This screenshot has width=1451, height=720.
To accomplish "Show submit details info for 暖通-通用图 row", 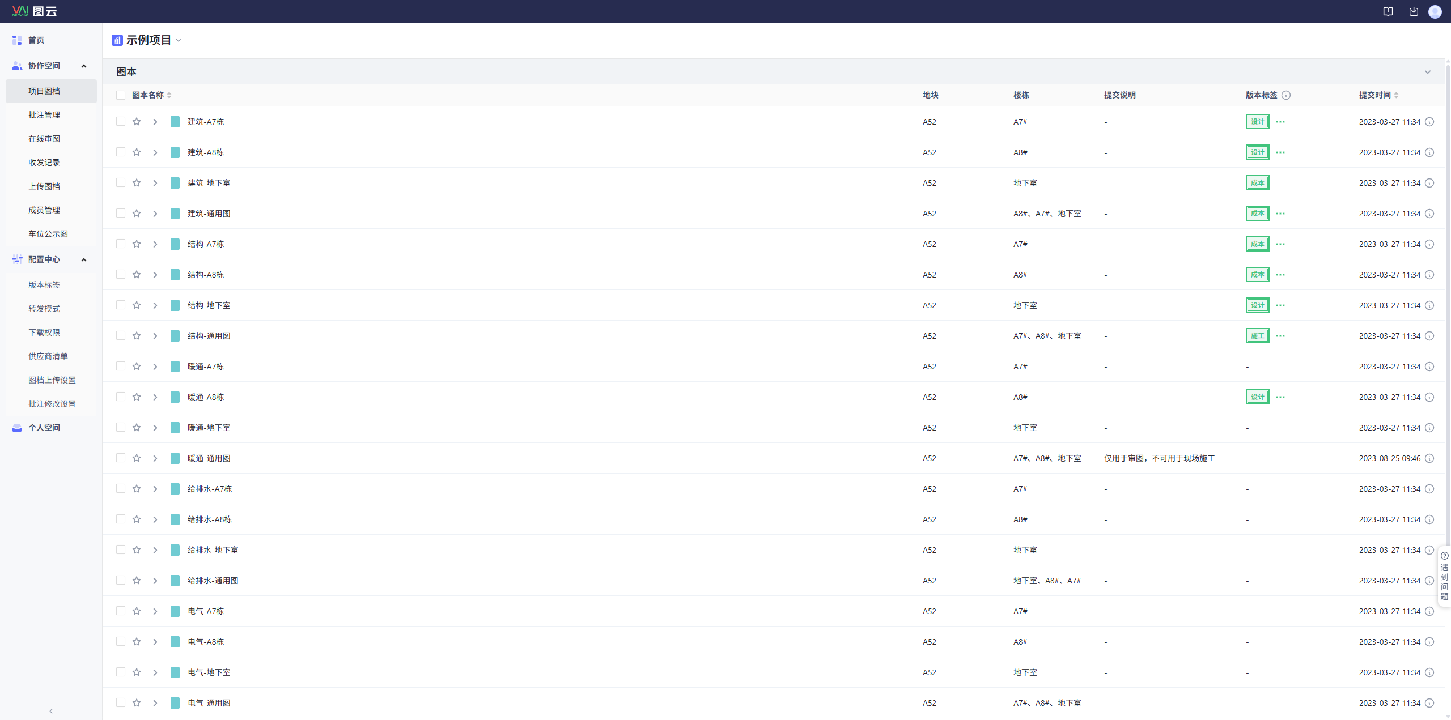I will tap(1429, 458).
